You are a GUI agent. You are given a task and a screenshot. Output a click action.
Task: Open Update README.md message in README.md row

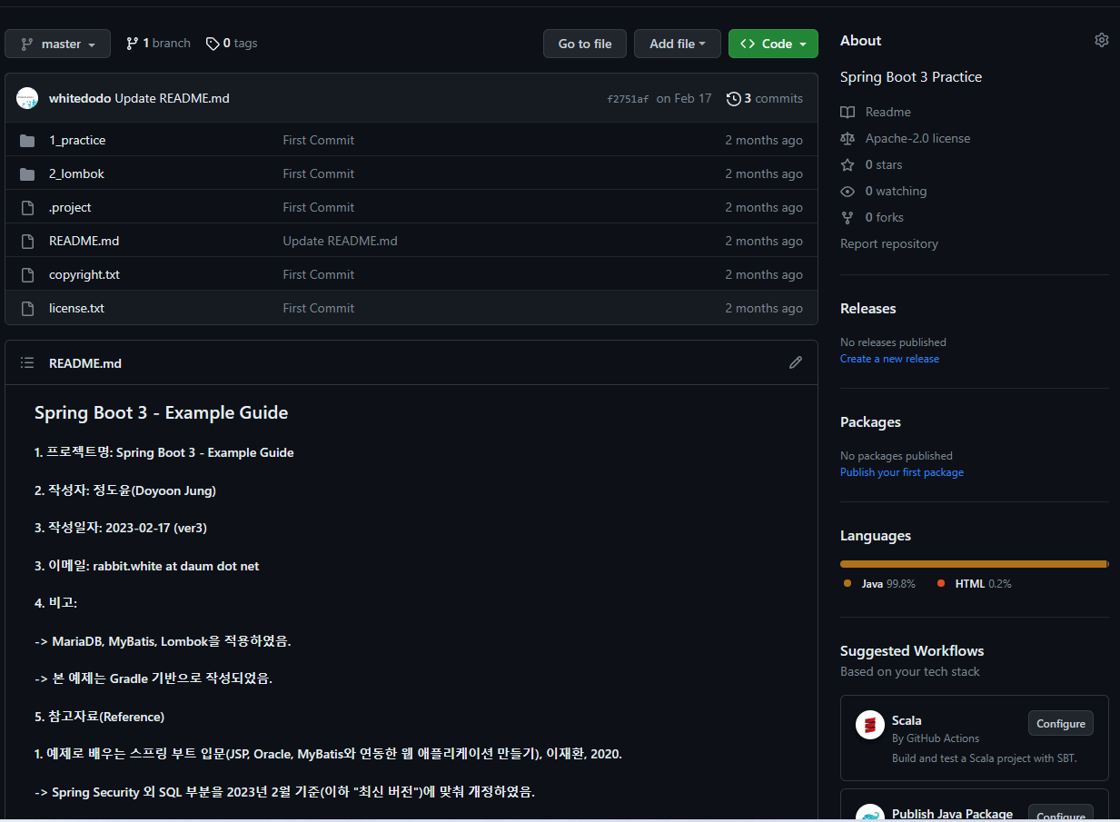[x=340, y=241]
